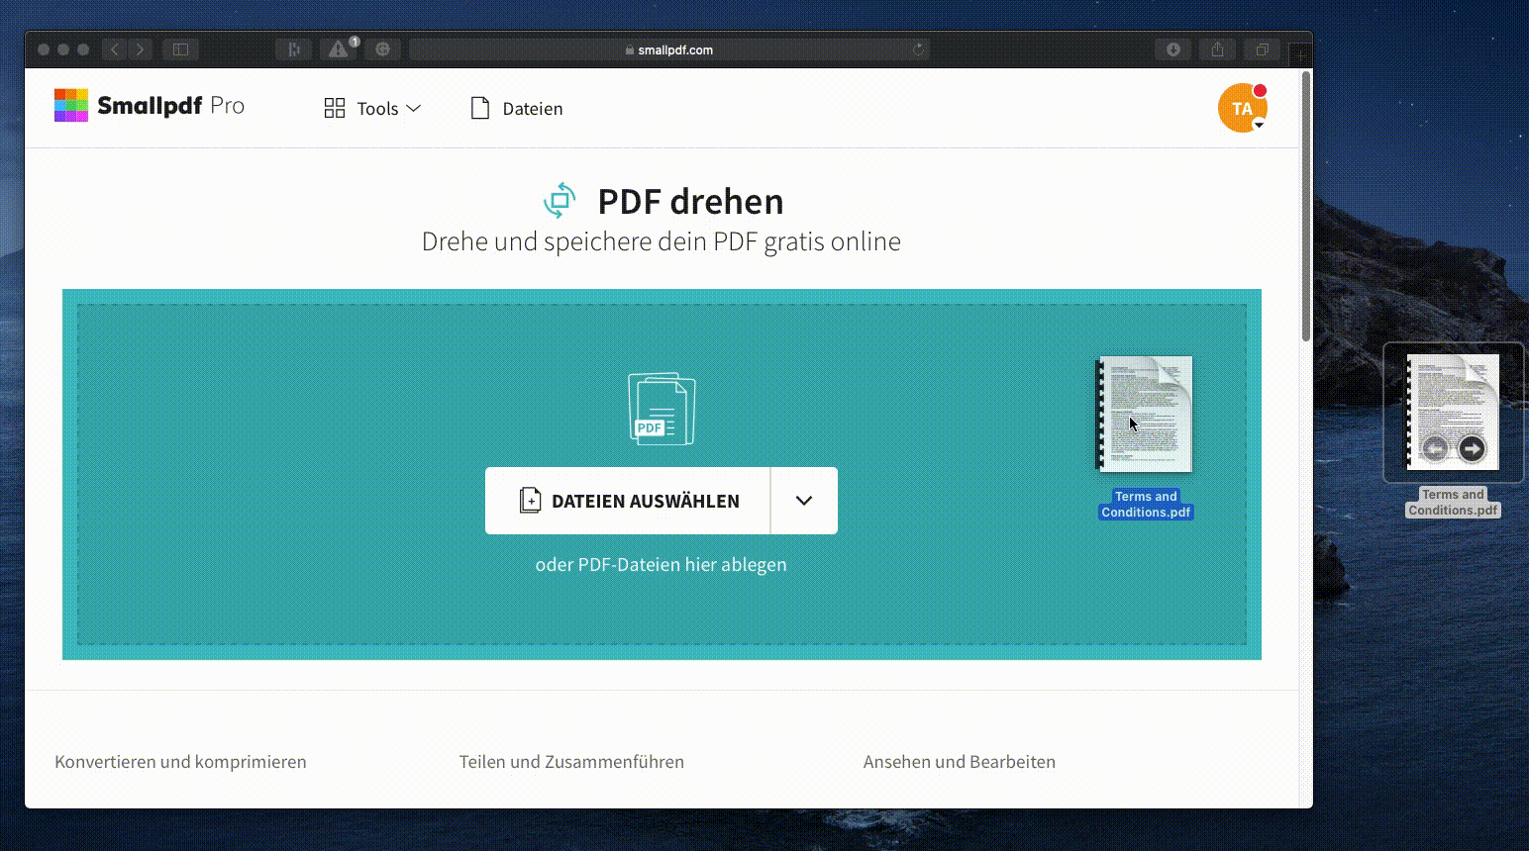1529x851 pixels.
Task: Click the 'PDF drehen' heading text
Action: (690, 201)
